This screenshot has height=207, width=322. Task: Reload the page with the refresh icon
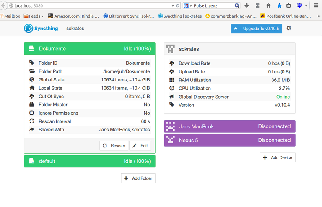tap(177, 6)
